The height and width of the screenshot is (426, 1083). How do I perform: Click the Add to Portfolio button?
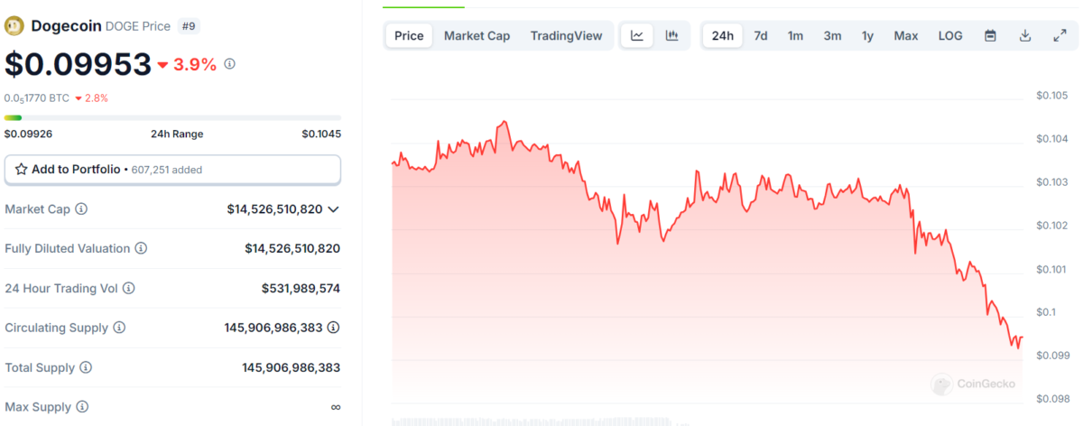pos(172,169)
